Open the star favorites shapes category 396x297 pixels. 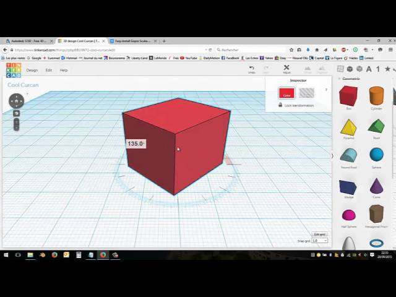click(387, 69)
